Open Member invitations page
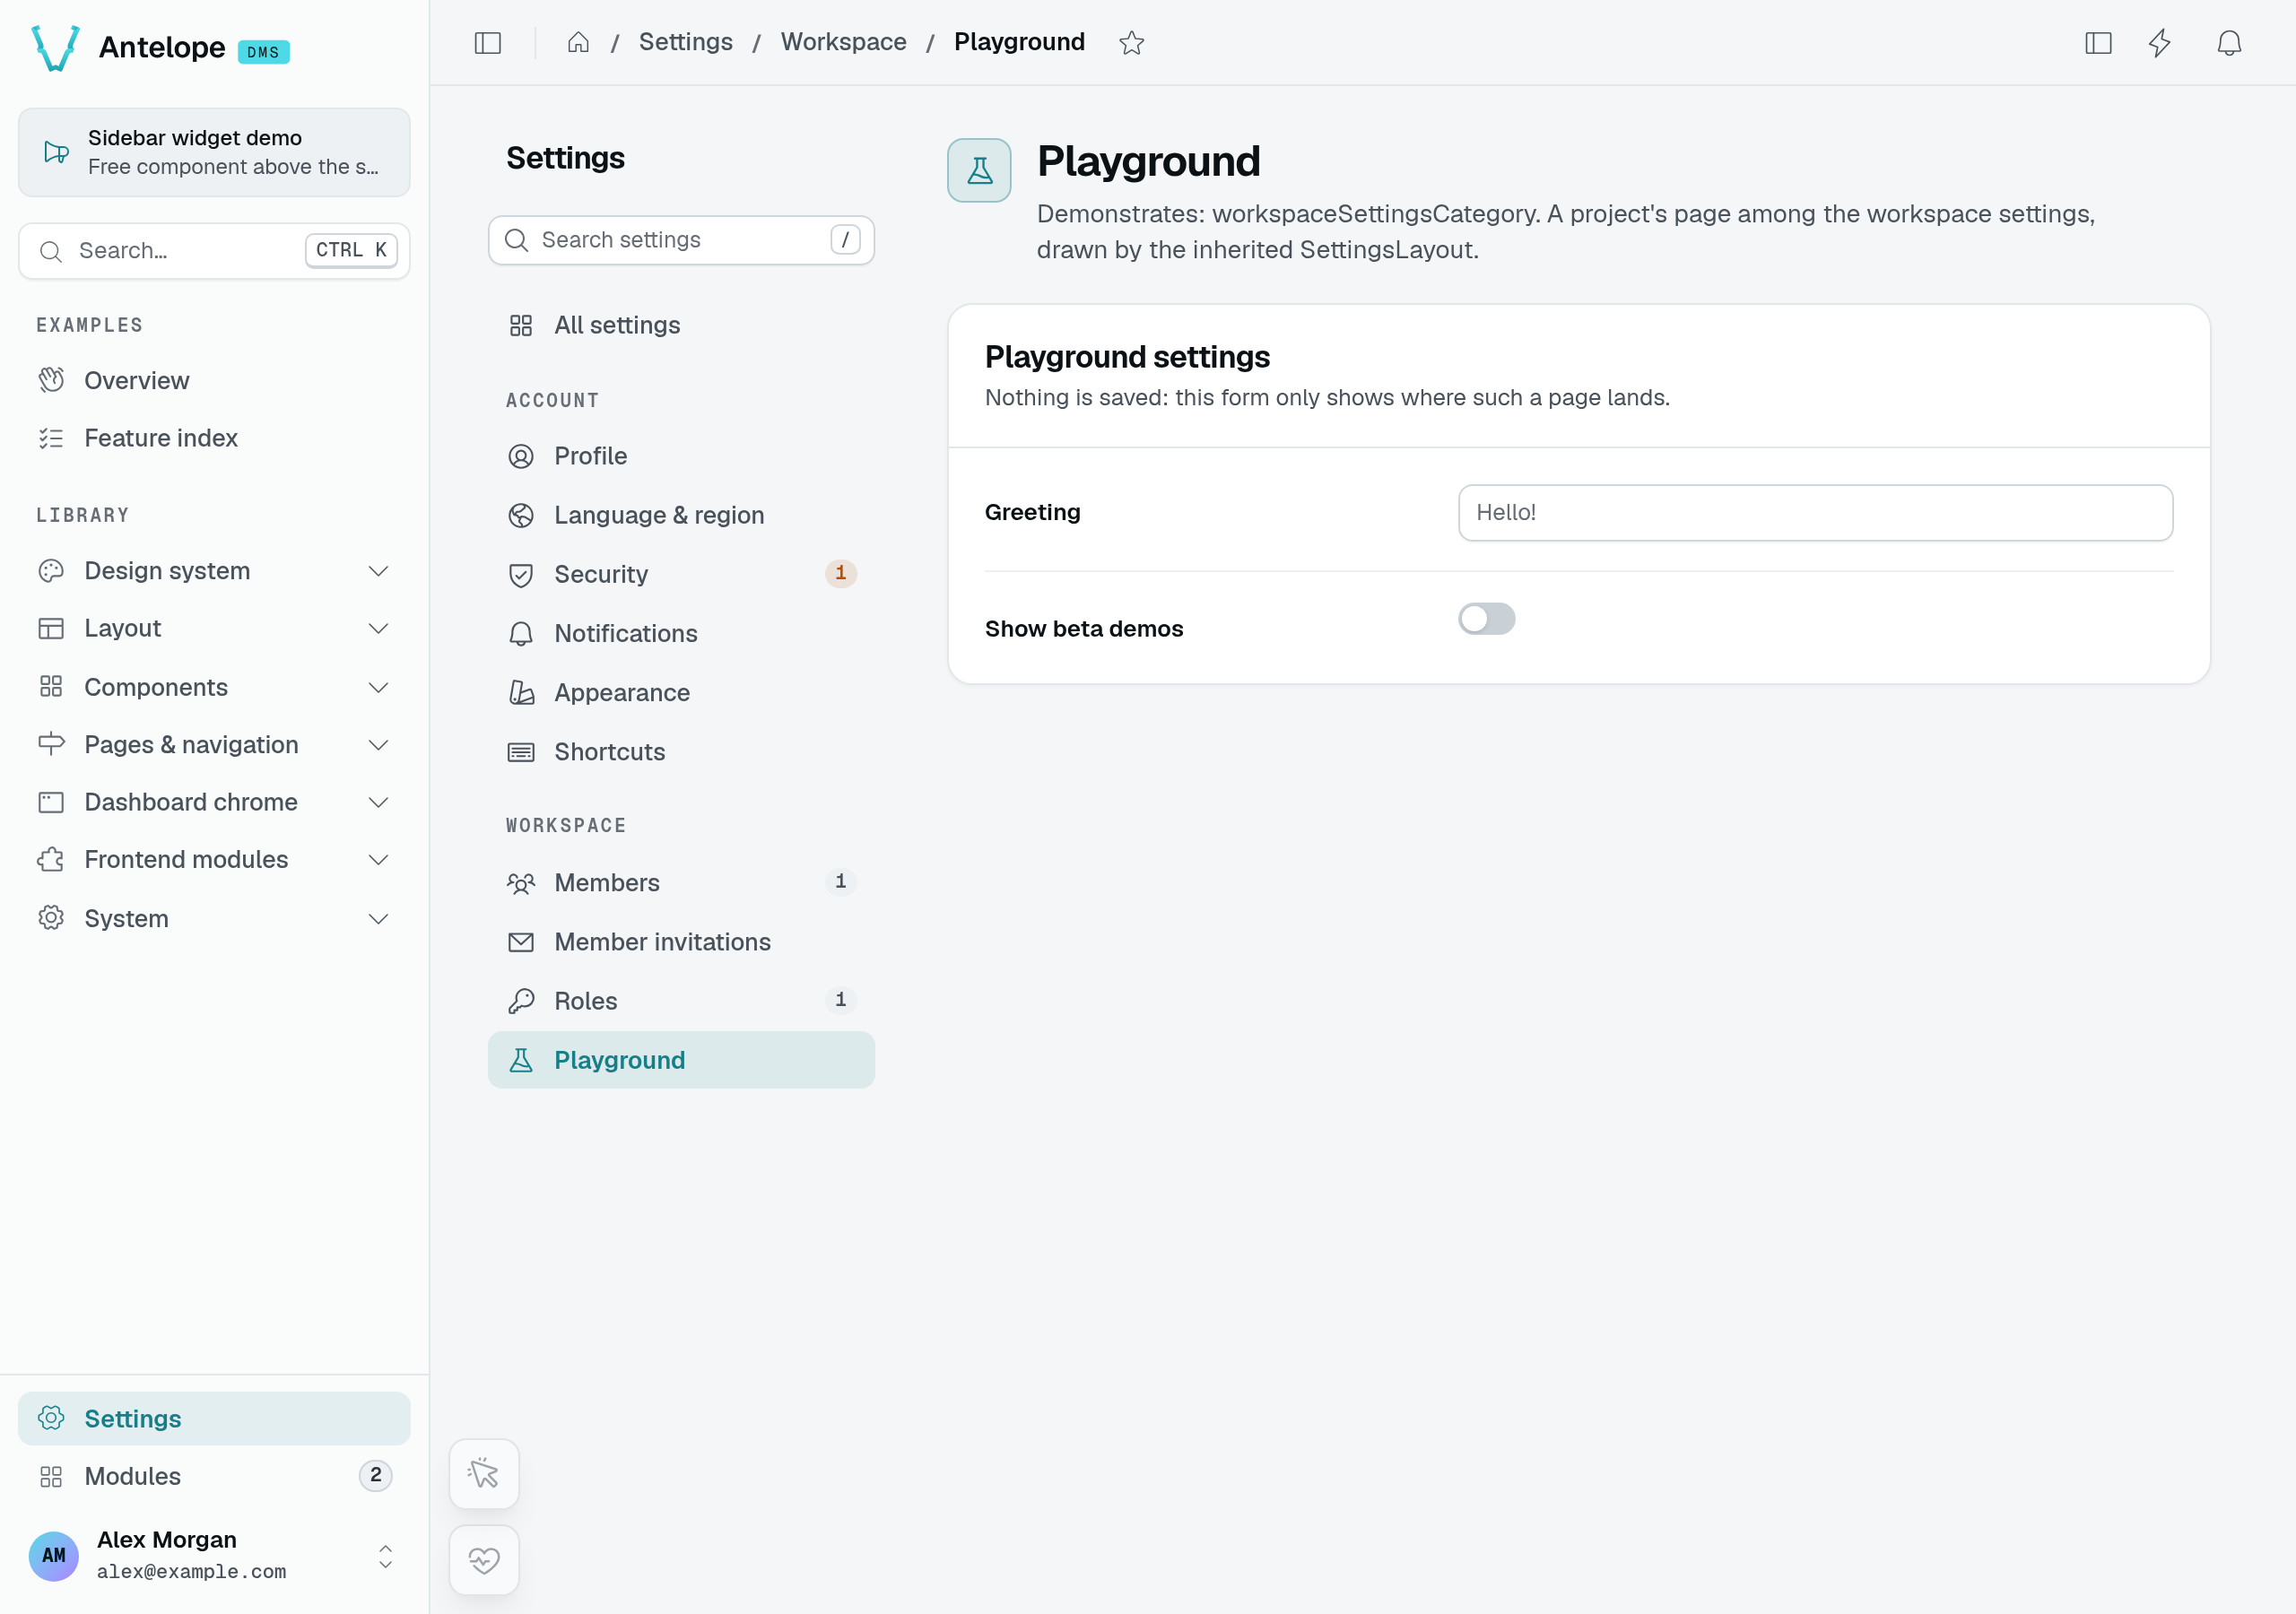2296x1614 pixels. coord(681,942)
